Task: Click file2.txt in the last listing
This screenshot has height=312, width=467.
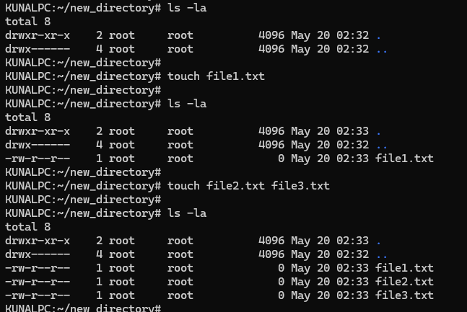Action: [x=404, y=282]
